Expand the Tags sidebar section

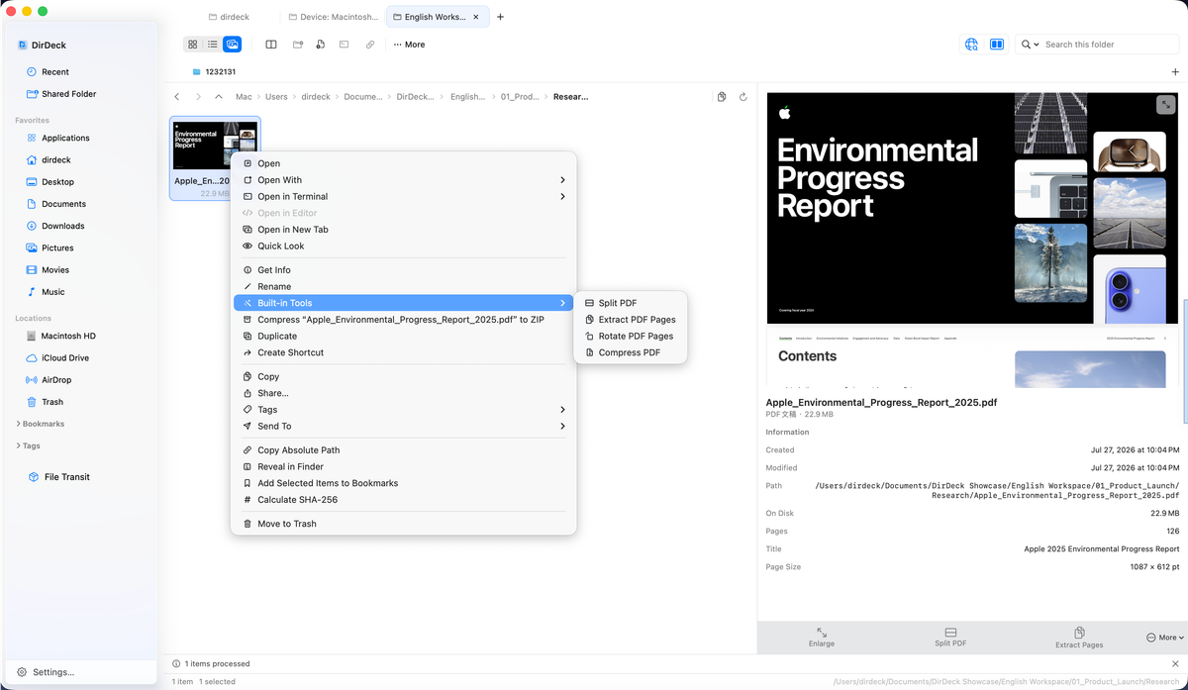(29, 445)
